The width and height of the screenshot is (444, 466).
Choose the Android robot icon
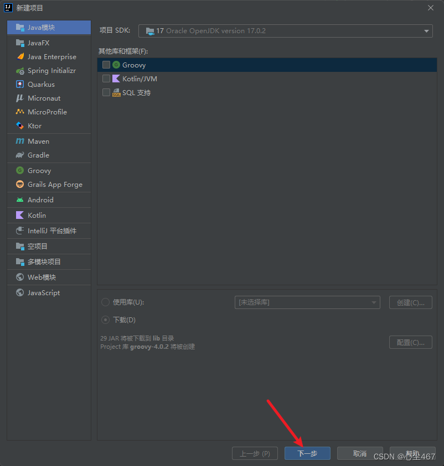click(x=20, y=200)
